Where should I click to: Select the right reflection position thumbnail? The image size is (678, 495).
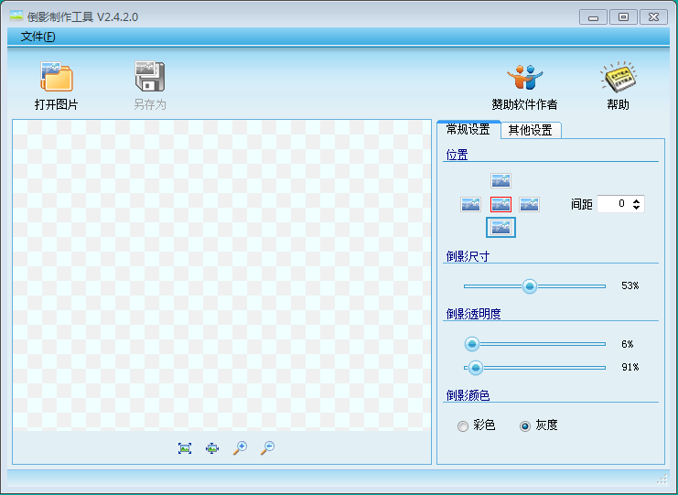pyautogui.click(x=530, y=204)
